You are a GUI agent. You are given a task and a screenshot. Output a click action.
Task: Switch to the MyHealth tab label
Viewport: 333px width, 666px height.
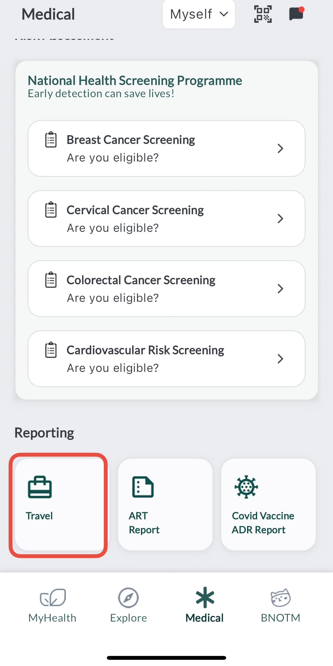click(52, 618)
